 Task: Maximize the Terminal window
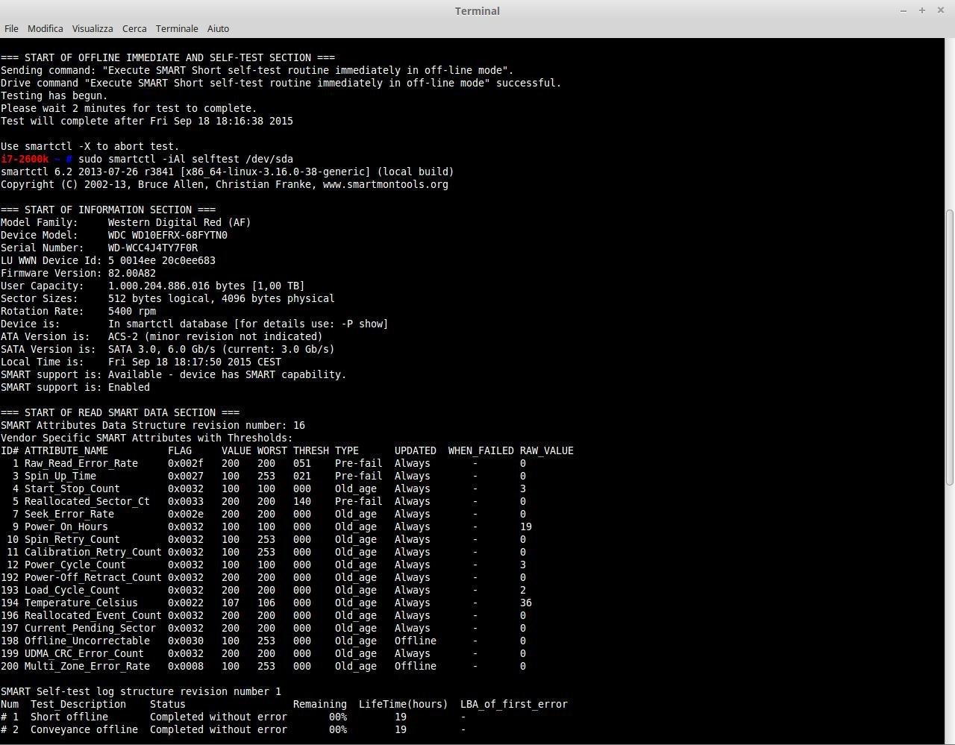click(x=922, y=10)
